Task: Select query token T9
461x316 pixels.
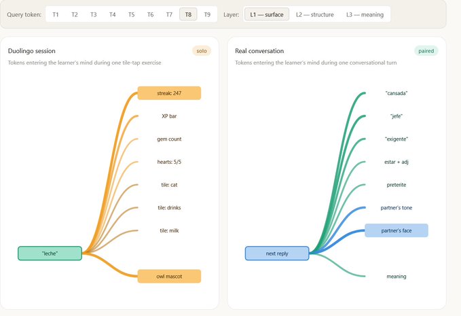Action: (207, 14)
